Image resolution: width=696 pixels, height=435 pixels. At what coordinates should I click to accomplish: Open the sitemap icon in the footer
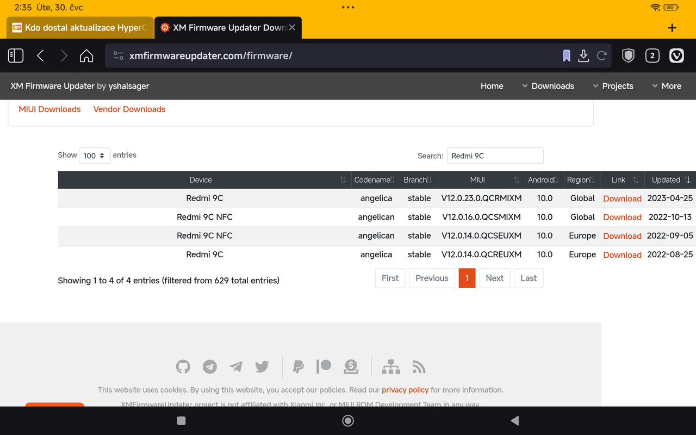391,366
